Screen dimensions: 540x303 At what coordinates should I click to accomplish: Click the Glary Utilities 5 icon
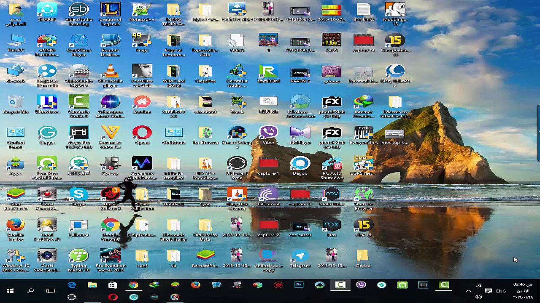click(x=395, y=76)
